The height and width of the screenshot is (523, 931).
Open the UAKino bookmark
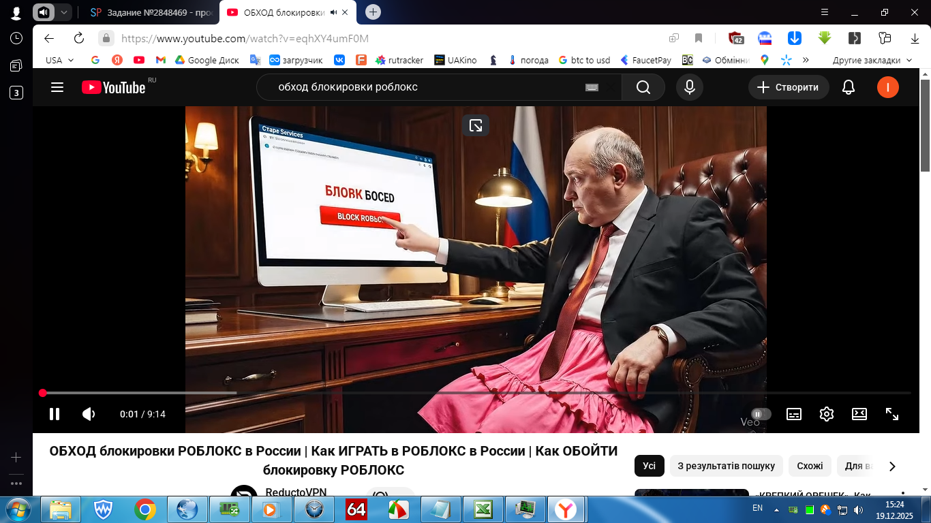click(456, 60)
